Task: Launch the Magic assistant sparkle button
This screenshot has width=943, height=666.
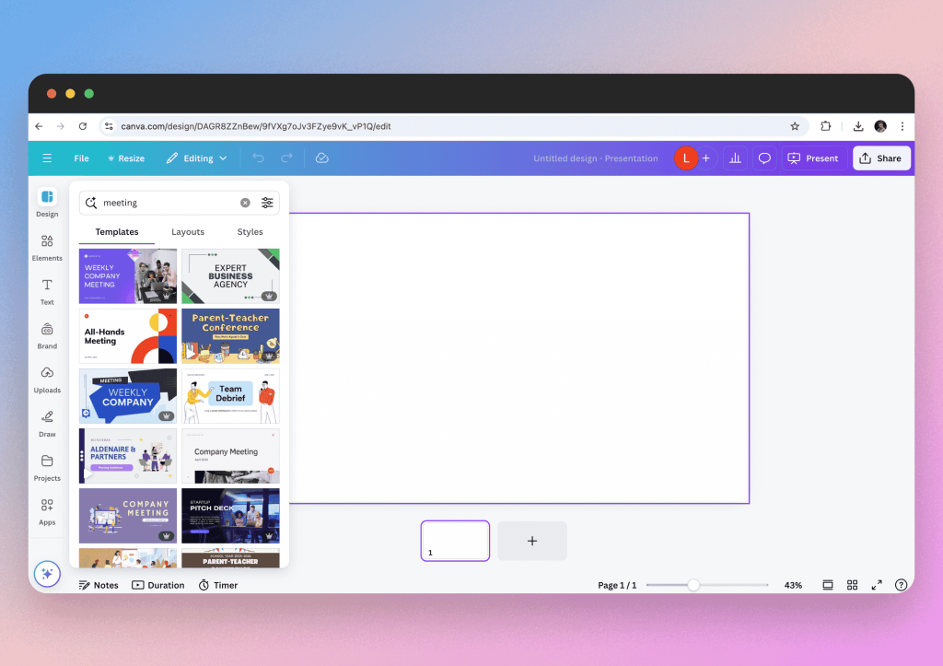Action: (47, 574)
